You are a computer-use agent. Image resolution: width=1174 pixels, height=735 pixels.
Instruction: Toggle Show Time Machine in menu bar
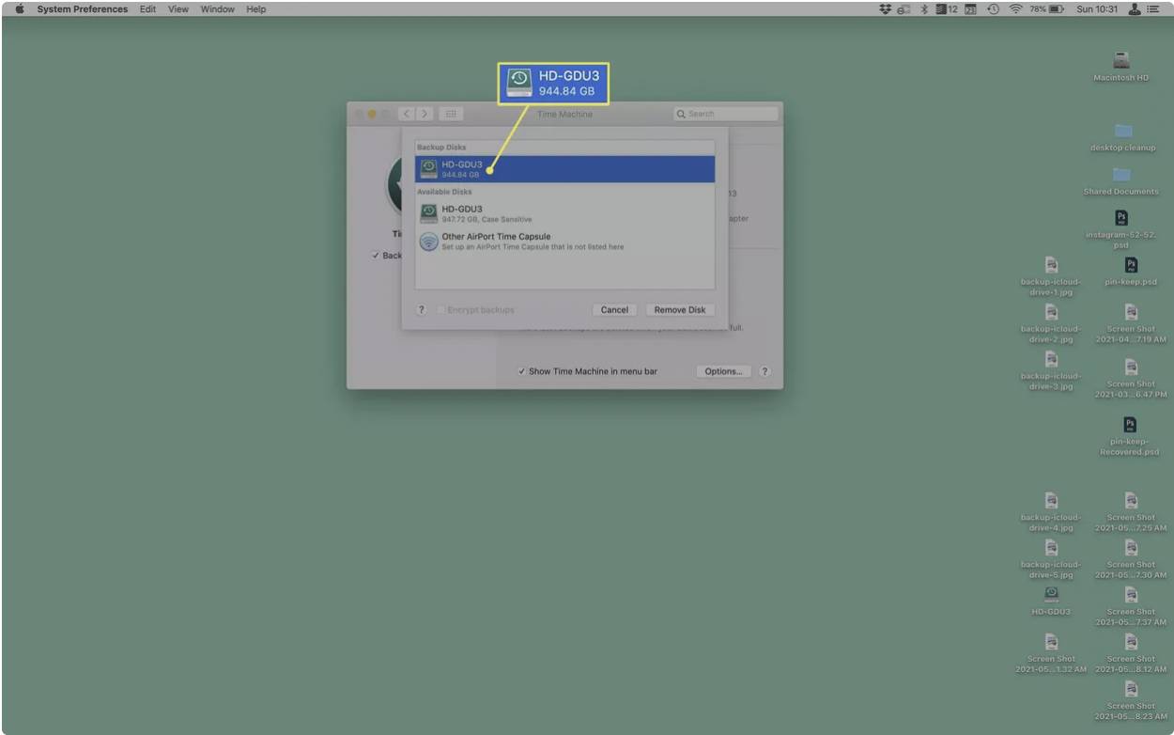[x=522, y=371]
